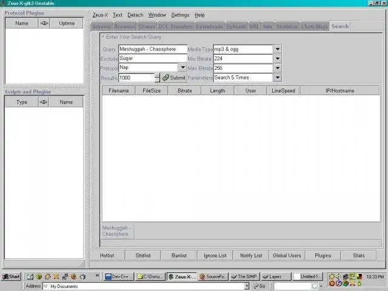Image resolution: width=388 pixels, height=291 pixels.
Task: Open the Settings menu
Action: (x=180, y=15)
